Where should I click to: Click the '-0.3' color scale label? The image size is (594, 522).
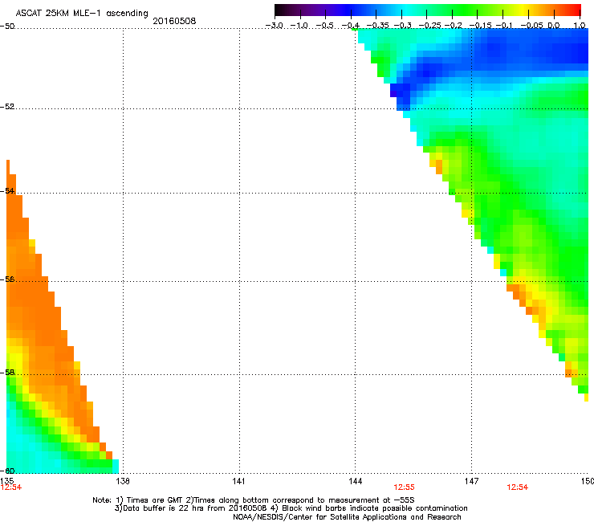click(x=402, y=26)
